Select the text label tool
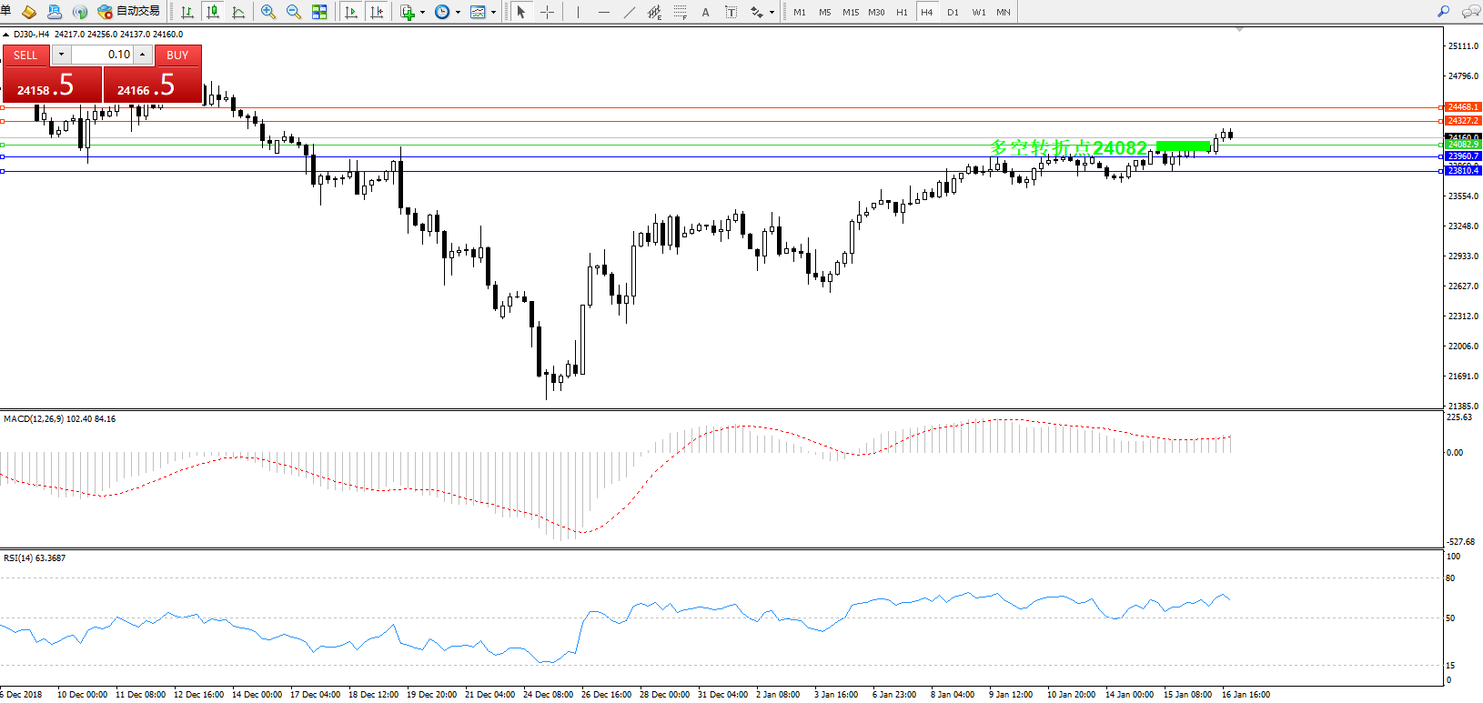The width and height of the screenshot is (1483, 703). (731, 12)
